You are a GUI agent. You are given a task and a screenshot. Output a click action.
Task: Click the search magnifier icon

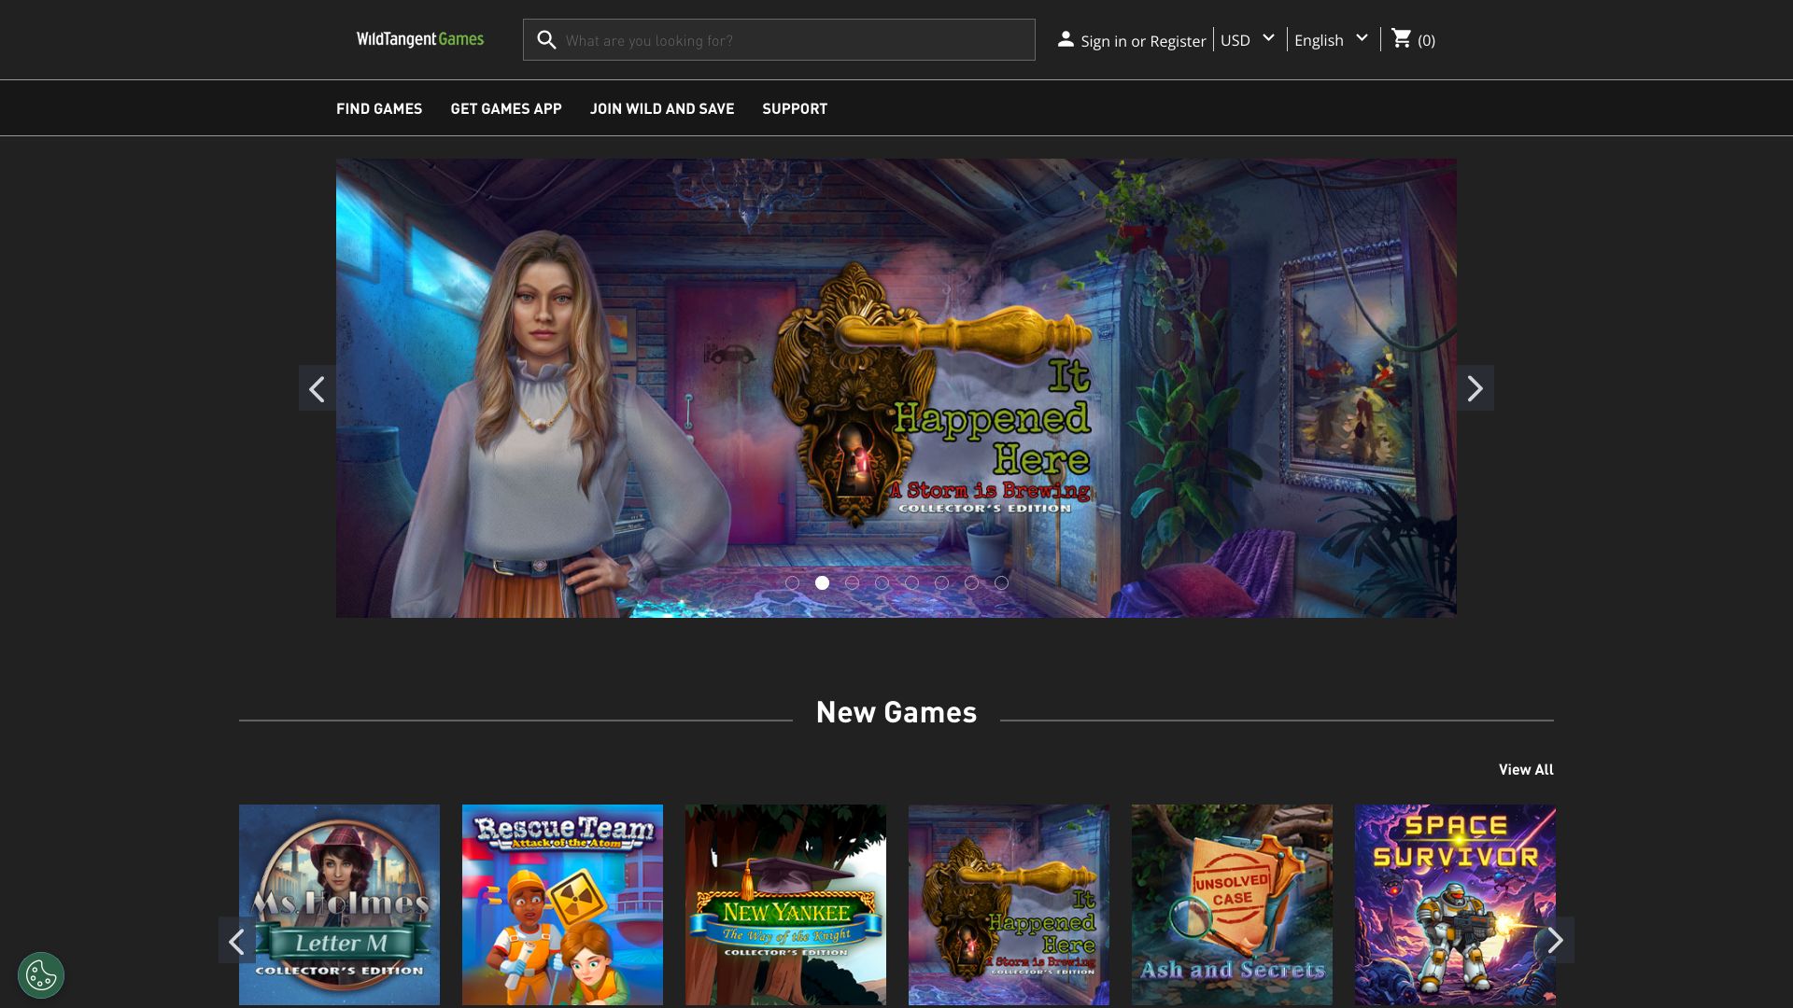[x=546, y=40]
